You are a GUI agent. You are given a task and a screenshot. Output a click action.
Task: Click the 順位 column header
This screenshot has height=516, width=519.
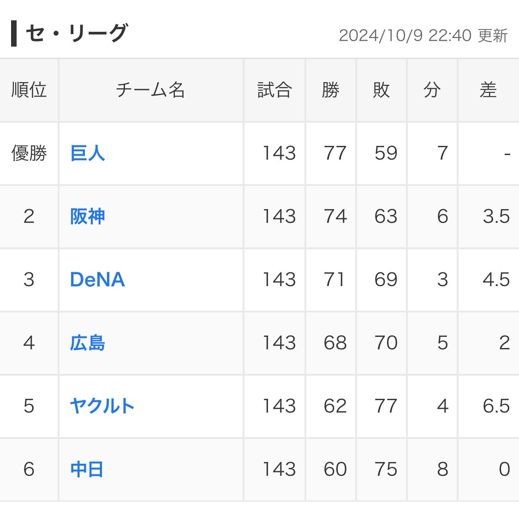[29, 90]
